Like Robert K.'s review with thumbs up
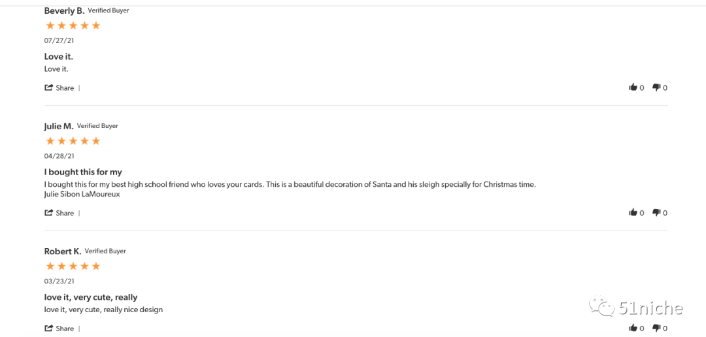706x337 pixels. [633, 328]
